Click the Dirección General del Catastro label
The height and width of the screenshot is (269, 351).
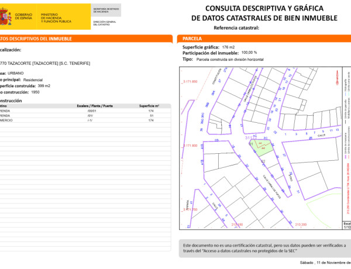(106, 22)
